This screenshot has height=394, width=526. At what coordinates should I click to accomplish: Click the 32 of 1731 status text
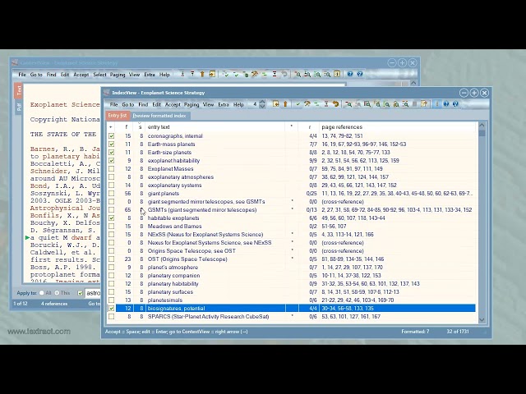458,332
